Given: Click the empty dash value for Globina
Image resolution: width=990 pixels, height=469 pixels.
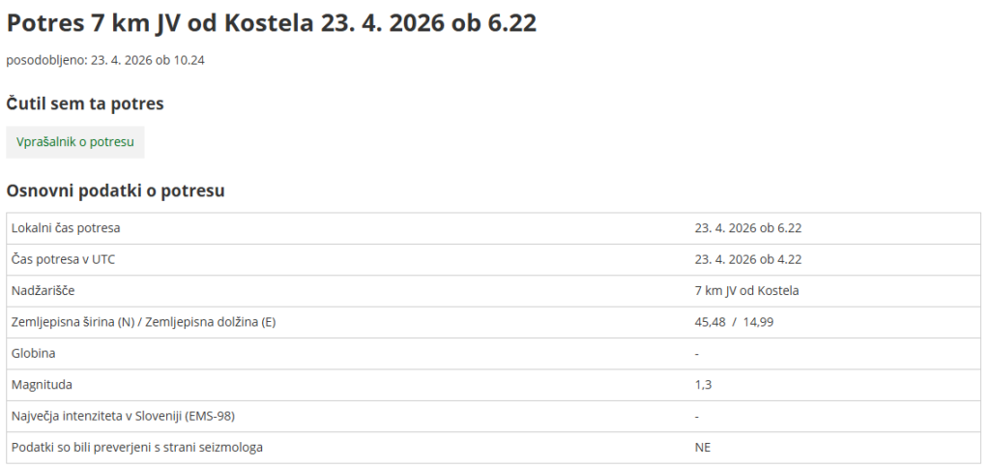Looking at the screenshot, I should point(697,353).
